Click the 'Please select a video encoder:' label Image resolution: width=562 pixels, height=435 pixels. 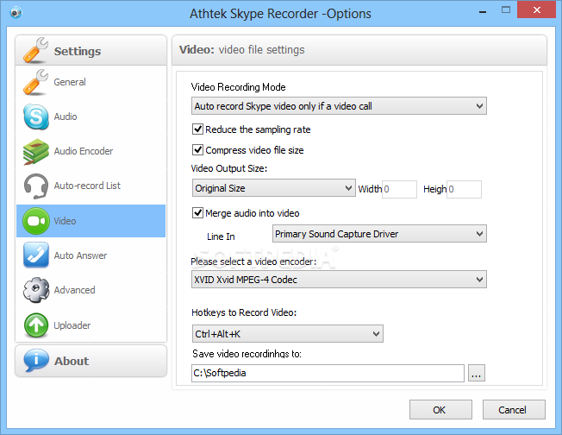coord(253,262)
